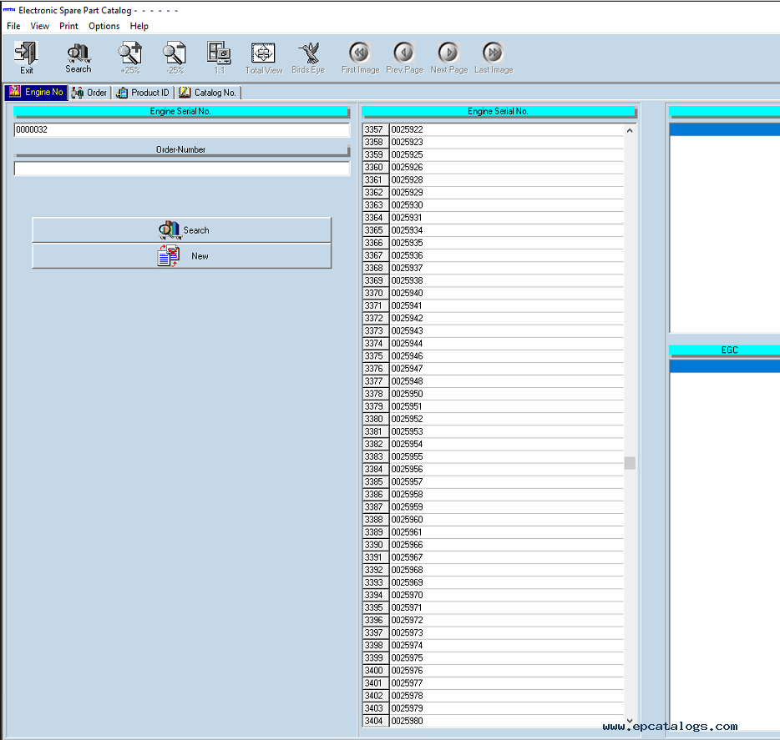780x740 pixels.
Task: Click the Order-Number input field
Action: click(x=181, y=169)
